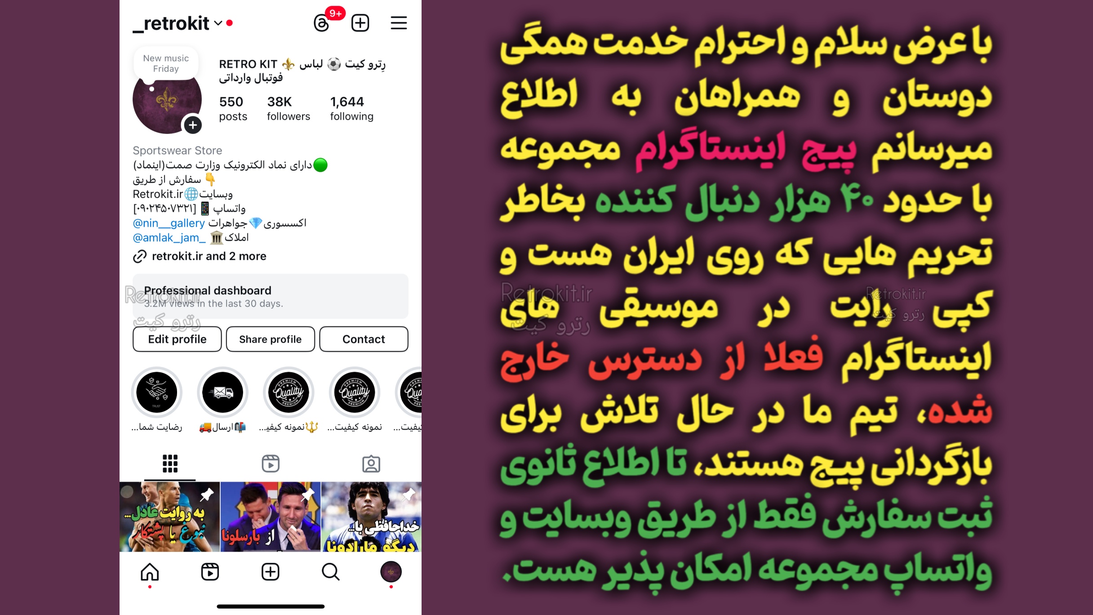Switch to Reels tab on profile
The height and width of the screenshot is (615, 1093).
pyautogui.click(x=271, y=463)
